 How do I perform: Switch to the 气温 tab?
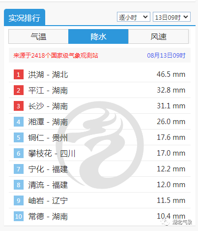(x=38, y=36)
